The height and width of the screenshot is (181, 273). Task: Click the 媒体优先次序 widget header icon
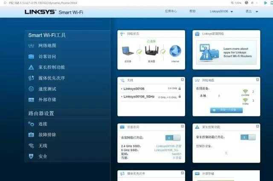coord(122,173)
